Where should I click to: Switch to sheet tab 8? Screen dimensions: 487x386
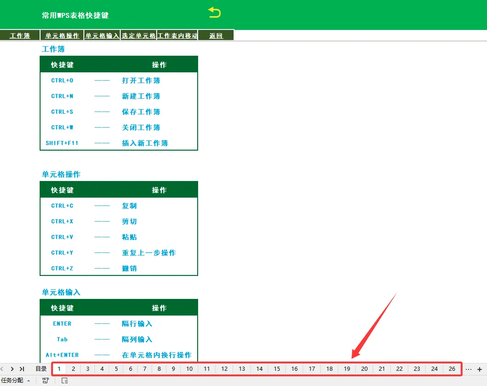coord(159,369)
